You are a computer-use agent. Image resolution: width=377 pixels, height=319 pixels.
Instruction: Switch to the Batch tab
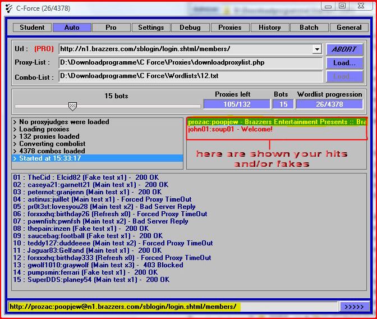coord(309,28)
